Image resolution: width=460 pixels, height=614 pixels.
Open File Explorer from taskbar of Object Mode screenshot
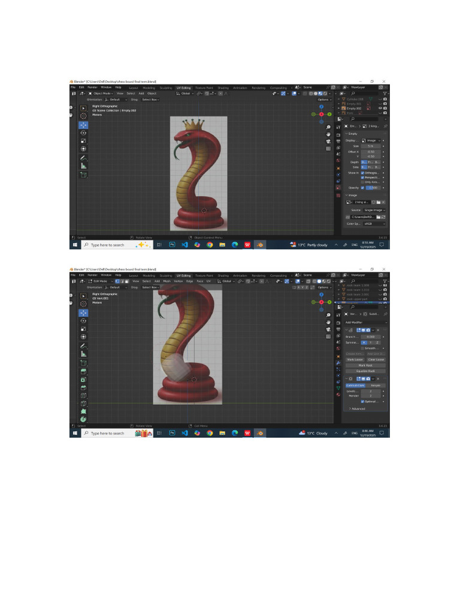click(222, 245)
